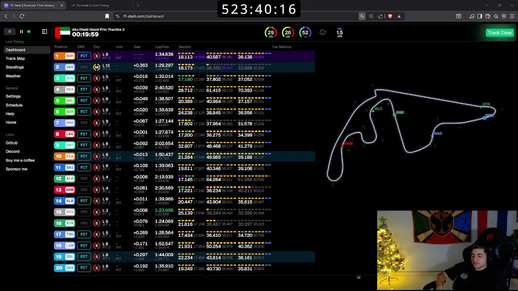Open site settings icon beside URL
Image resolution: width=518 pixels, height=291 pixels.
tap(117, 16)
